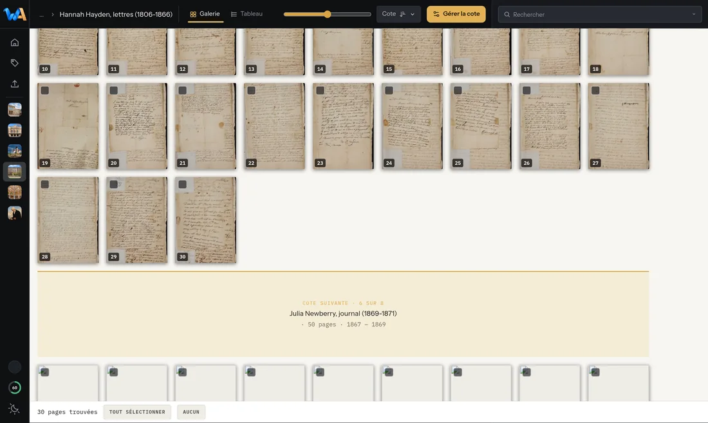This screenshot has height=423, width=708.
Task: Click the 30 pages trouvées text
Action: tap(68, 411)
